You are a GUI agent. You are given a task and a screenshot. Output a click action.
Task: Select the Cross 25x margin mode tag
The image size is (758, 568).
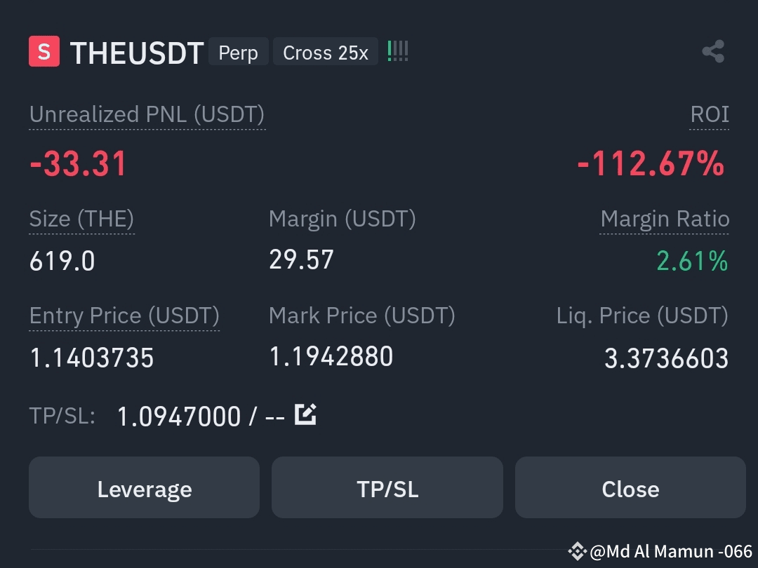326,52
